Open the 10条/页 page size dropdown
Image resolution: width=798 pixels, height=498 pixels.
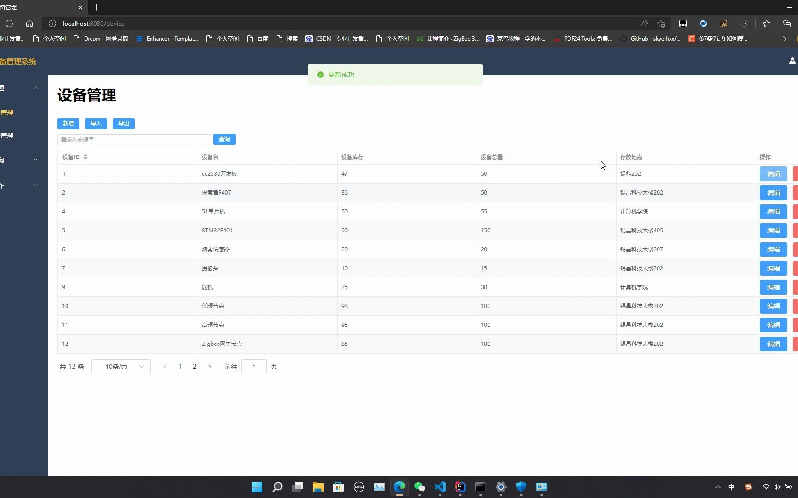click(121, 367)
